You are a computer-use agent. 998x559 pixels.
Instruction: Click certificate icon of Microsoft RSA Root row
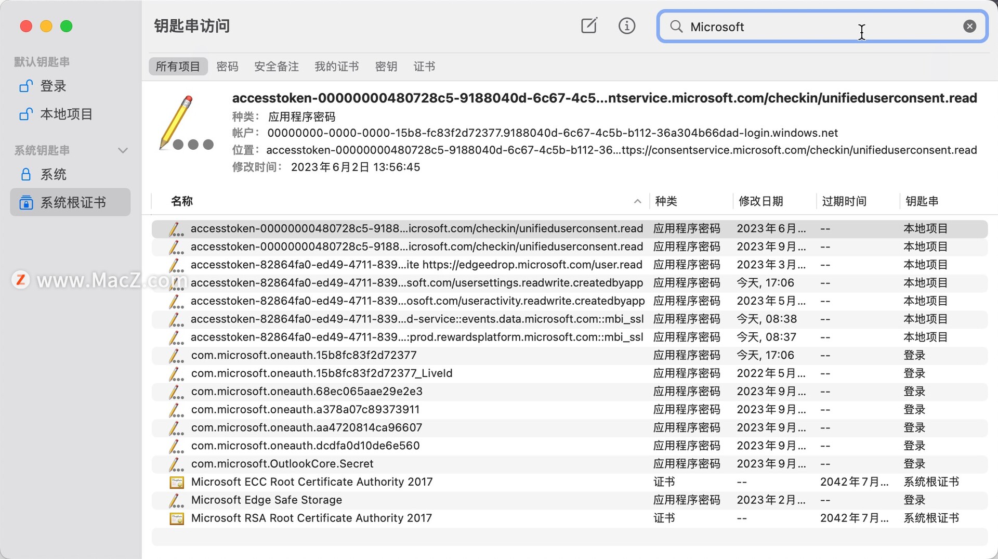[177, 518]
